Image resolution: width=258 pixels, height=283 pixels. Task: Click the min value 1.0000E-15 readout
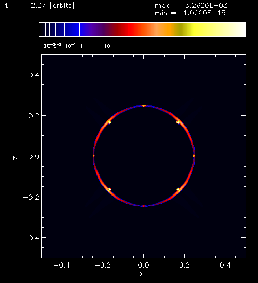[204, 13]
